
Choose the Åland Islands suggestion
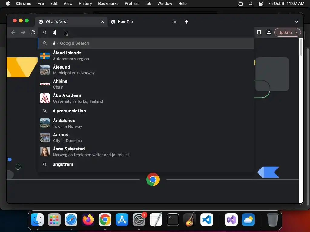(146, 56)
